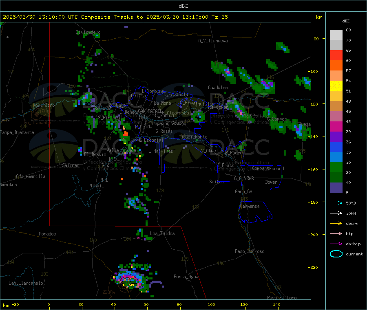Click the 'Morados' map label
This screenshot has width=367, height=310.
tap(47, 234)
